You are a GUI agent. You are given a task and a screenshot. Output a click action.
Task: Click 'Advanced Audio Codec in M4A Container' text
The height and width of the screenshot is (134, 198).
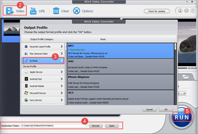(x=88, y=67)
